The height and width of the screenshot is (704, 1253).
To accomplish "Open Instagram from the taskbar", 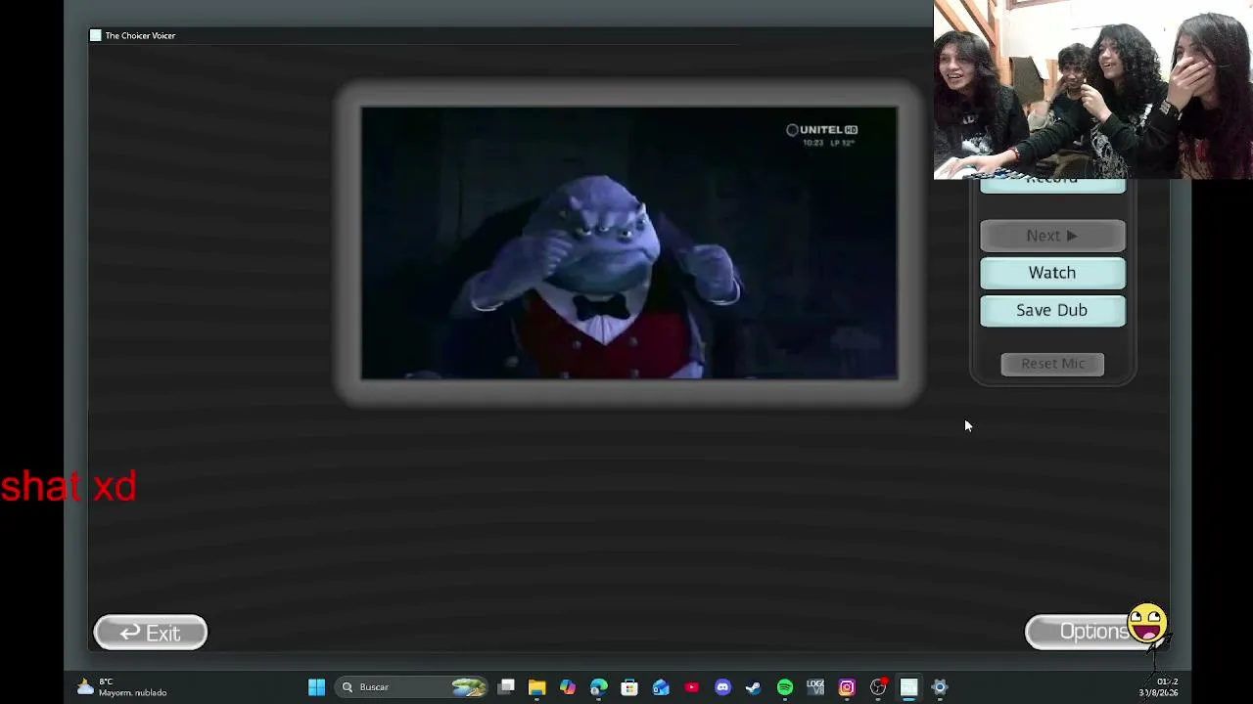I will point(847,687).
